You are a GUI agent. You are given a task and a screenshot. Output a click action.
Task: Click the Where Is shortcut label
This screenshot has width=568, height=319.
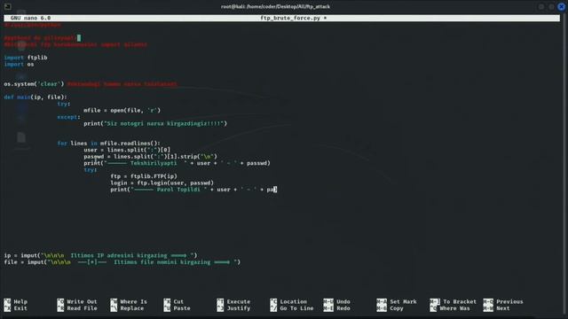pyautogui.click(x=134, y=301)
